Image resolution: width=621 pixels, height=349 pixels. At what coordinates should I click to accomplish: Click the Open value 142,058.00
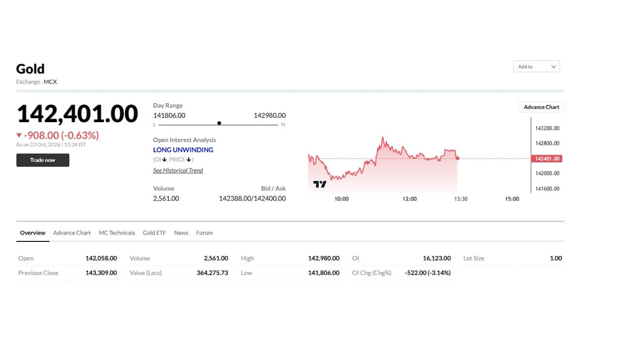(101, 258)
